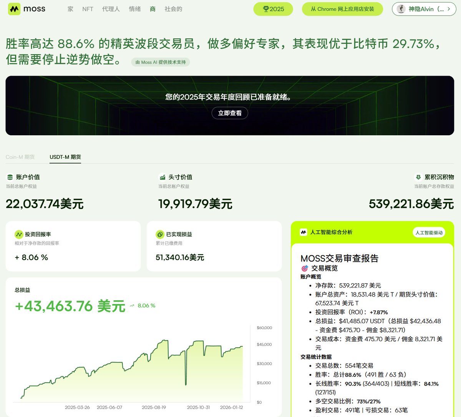Switch to the USDT-M 期货 tab
The height and width of the screenshot is (417, 461).
click(x=65, y=157)
